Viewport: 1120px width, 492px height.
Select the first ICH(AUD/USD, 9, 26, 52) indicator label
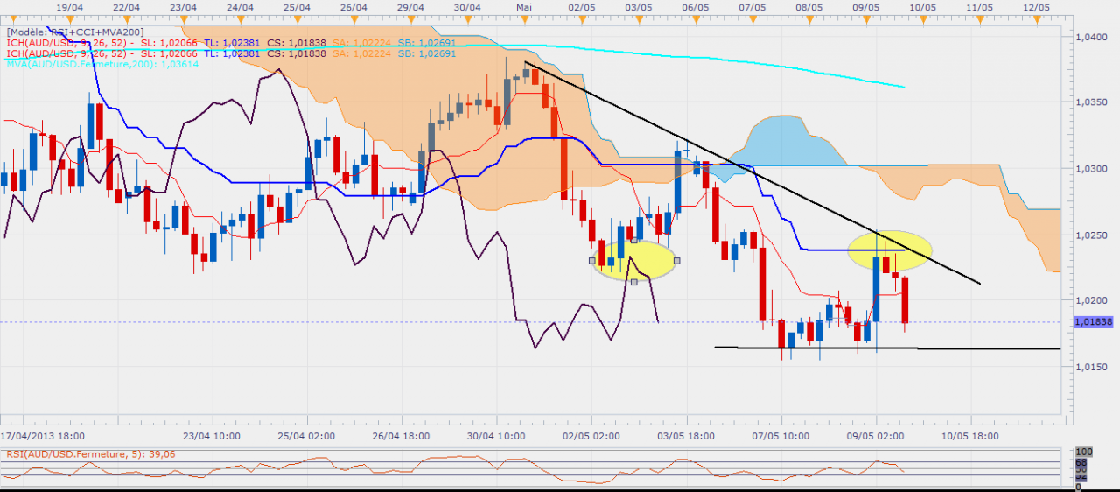point(70,42)
